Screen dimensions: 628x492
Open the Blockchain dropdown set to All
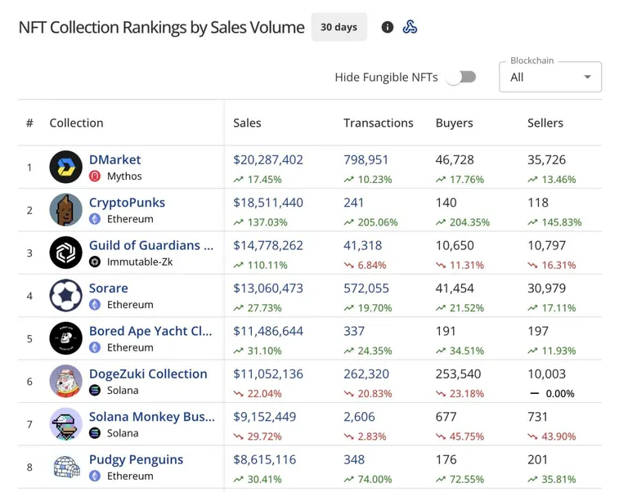click(x=549, y=77)
